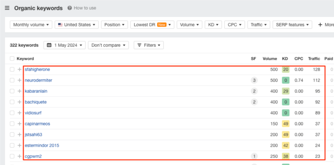Open the KD filter dropdown
The width and height of the screenshot is (334, 165).
click(x=213, y=24)
